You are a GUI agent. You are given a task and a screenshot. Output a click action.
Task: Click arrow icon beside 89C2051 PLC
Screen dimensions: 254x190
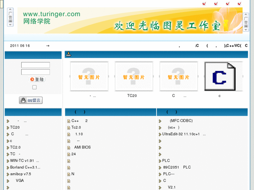(x=160, y=168)
